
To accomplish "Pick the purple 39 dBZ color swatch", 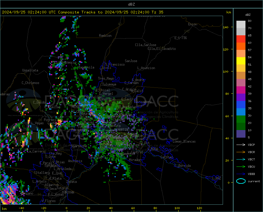I will tap(241, 97).
